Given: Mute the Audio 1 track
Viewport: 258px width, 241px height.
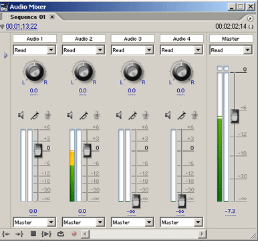Looking at the screenshot, I should [x=21, y=115].
